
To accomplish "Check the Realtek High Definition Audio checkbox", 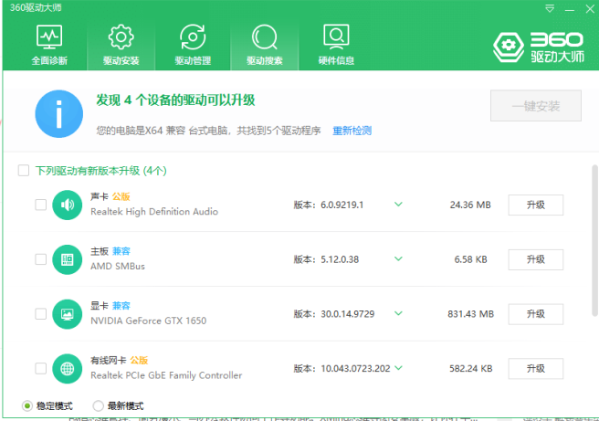I will (x=40, y=205).
